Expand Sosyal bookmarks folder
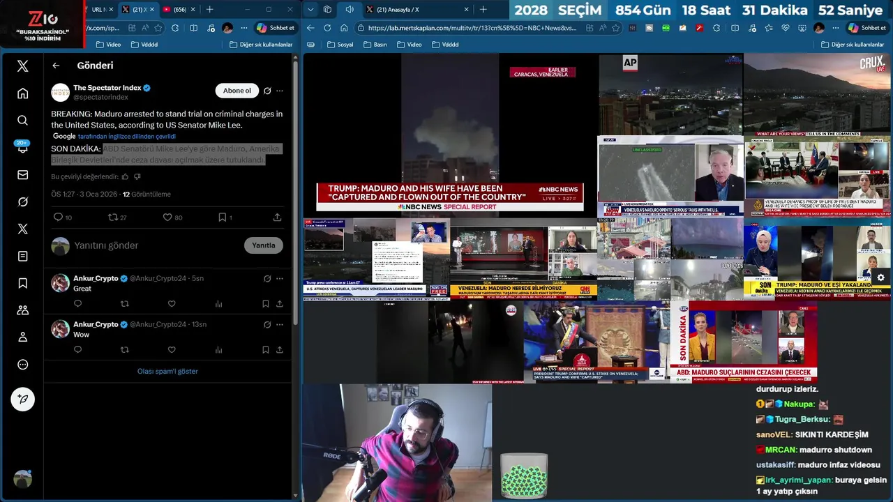Screen dimensions: 893x502 pos(340,45)
